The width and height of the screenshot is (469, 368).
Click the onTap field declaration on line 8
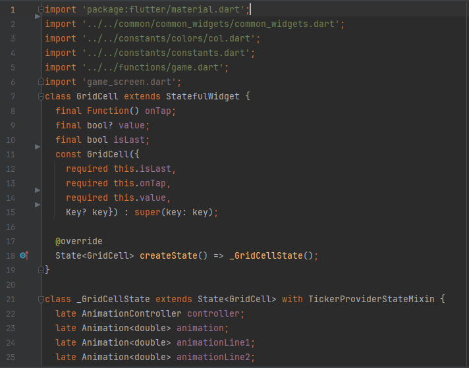pyautogui.click(x=158, y=111)
